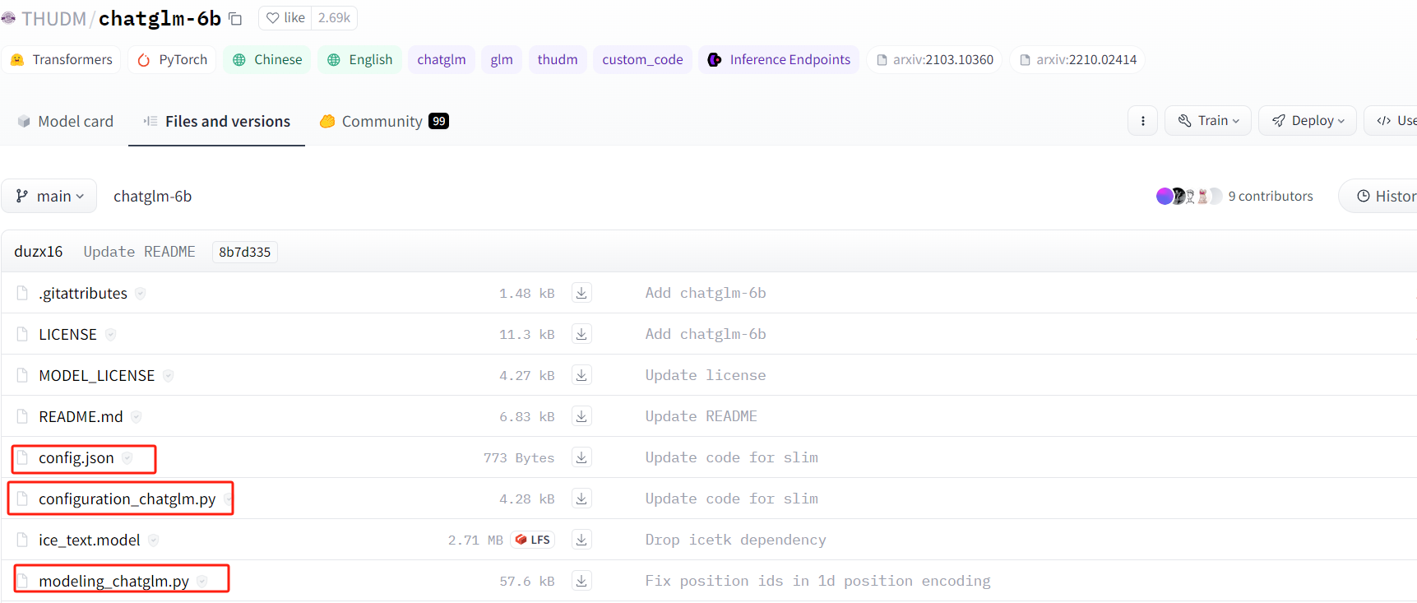View the 9 contributors list

[1270, 196]
